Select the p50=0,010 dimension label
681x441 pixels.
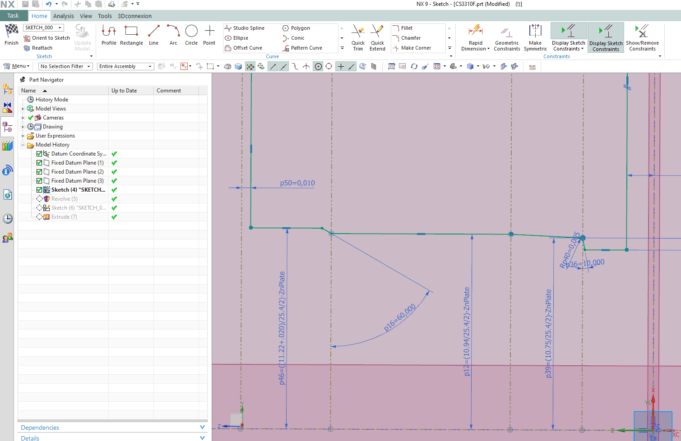(x=297, y=183)
